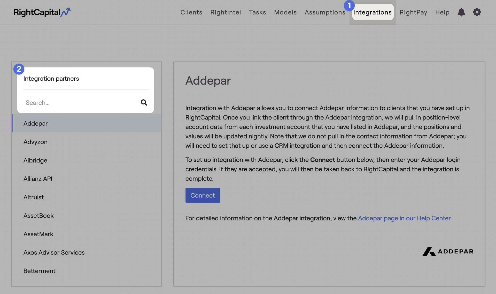The image size is (496, 294).
Task: Open the Help menu
Action: pyautogui.click(x=442, y=12)
